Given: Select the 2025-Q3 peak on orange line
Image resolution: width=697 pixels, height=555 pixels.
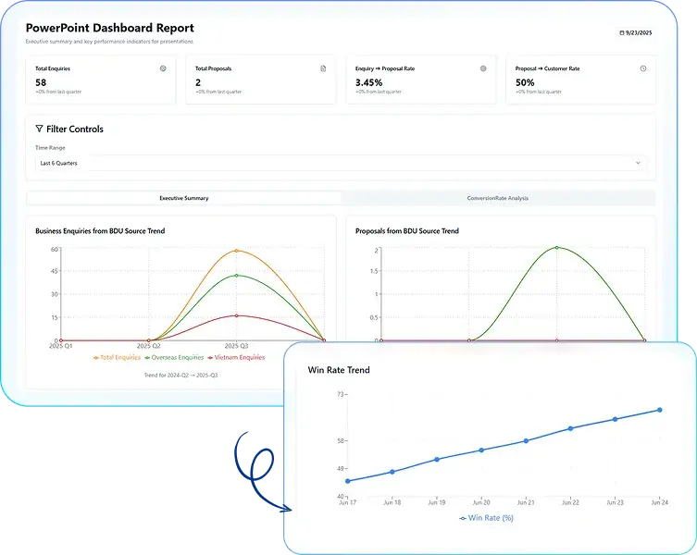Looking at the screenshot, I should (x=237, y=251).
